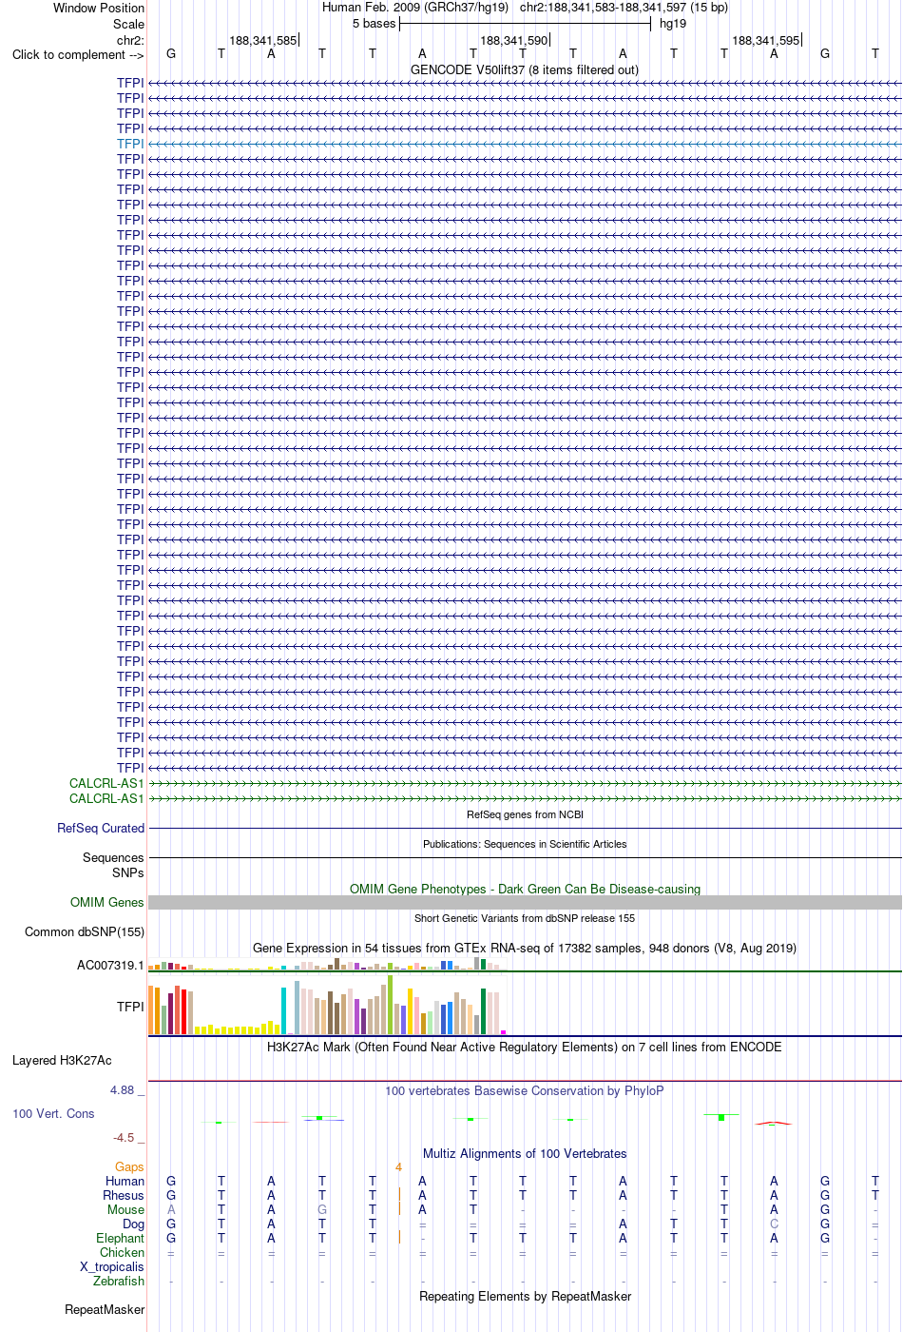Click the cyan bar in TFPI GTEx chart
The width and height of the screenshot is (903, 1332).
(284, 1011)
